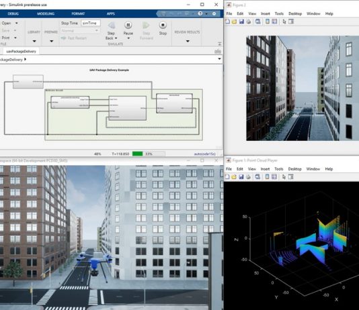
Task: Click the autocode solver link in status bar
Action: (204, 154)
